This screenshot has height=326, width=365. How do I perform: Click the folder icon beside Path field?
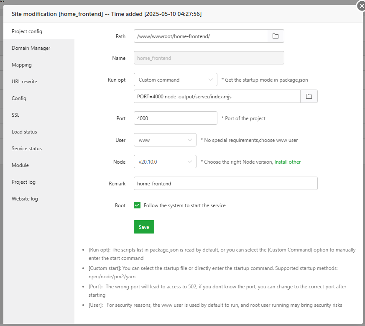coord(276,36)
